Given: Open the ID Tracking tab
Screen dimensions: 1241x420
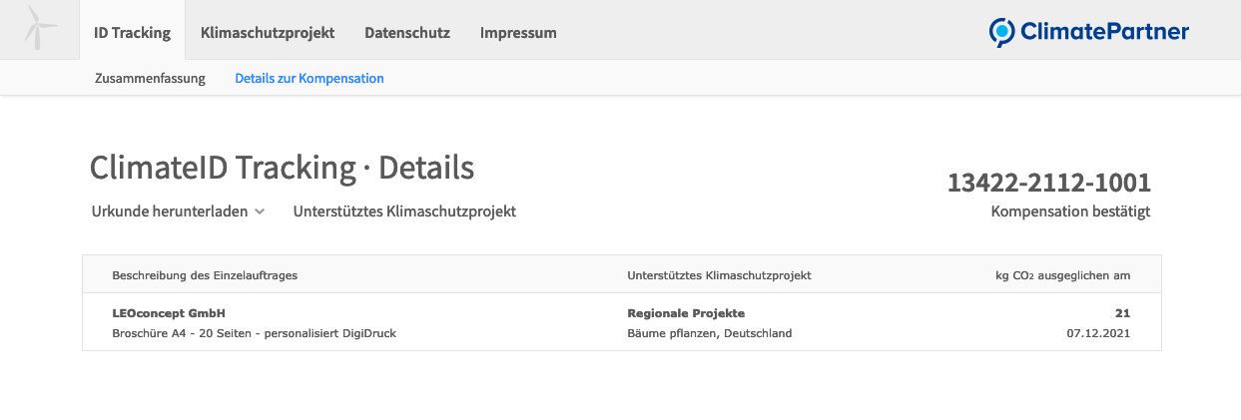Looking at the screenshot, I should pos(132,32).
